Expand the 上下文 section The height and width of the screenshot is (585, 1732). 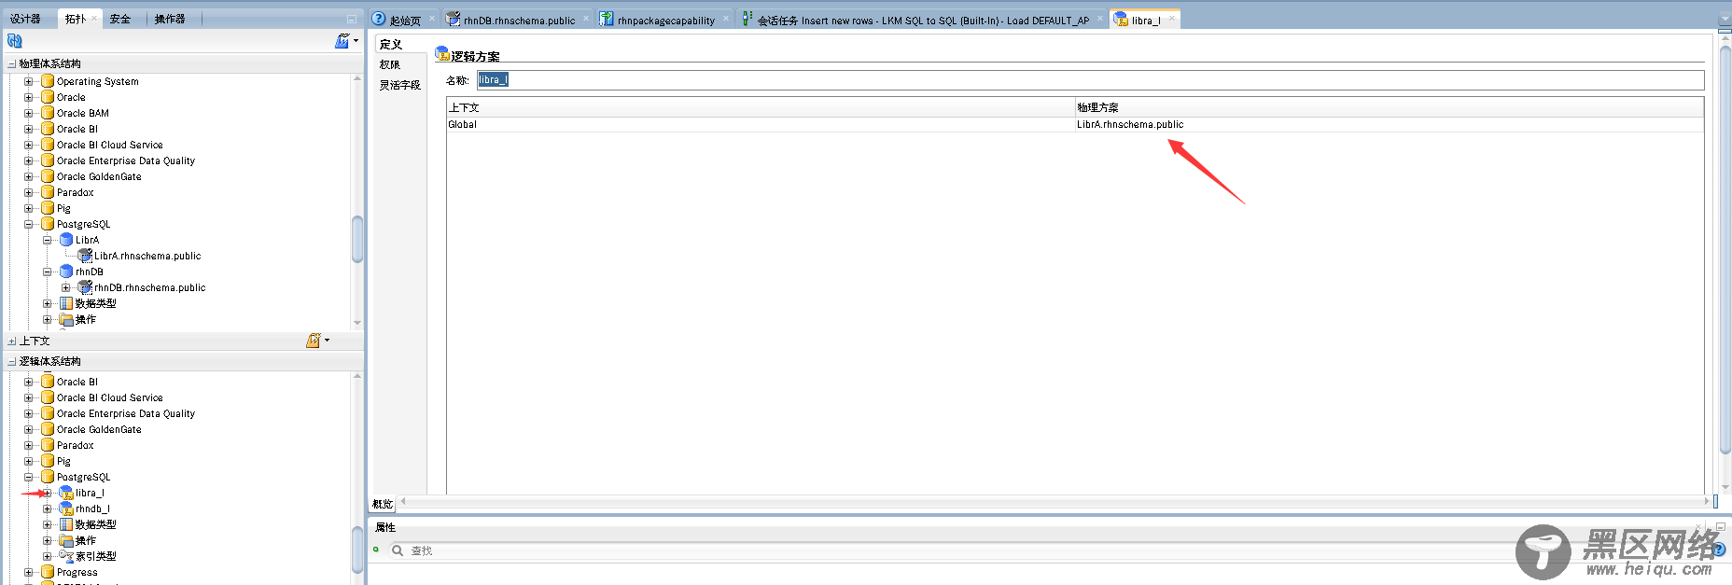tap(12, 341)
